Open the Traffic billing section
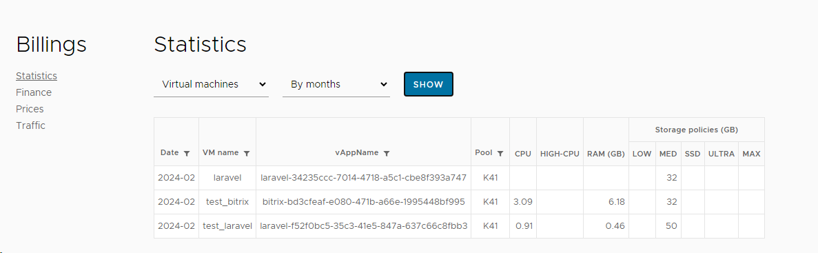 tap(30, 125)
